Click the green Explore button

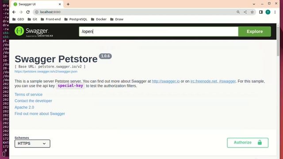(x=255, y=31)
